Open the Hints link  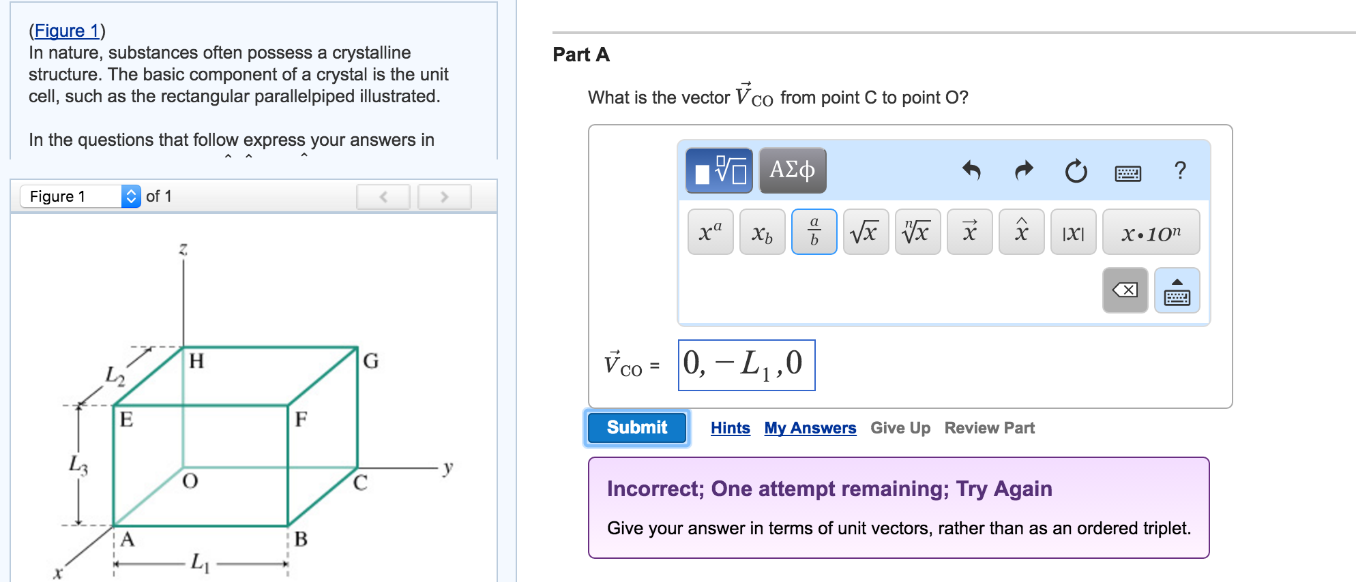pyautogui.click(x=730, y=428)
